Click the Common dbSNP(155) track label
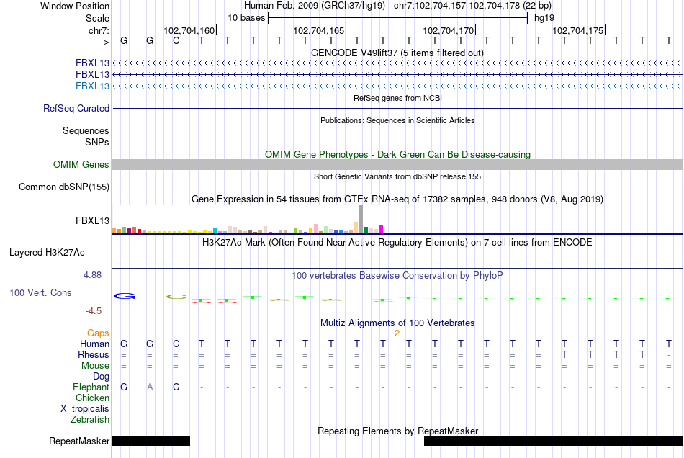Viewport: 684px width, 458px height. coord(64,187)
